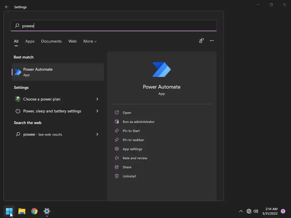Open File Explorer from taskbar

tap(22, 211)
